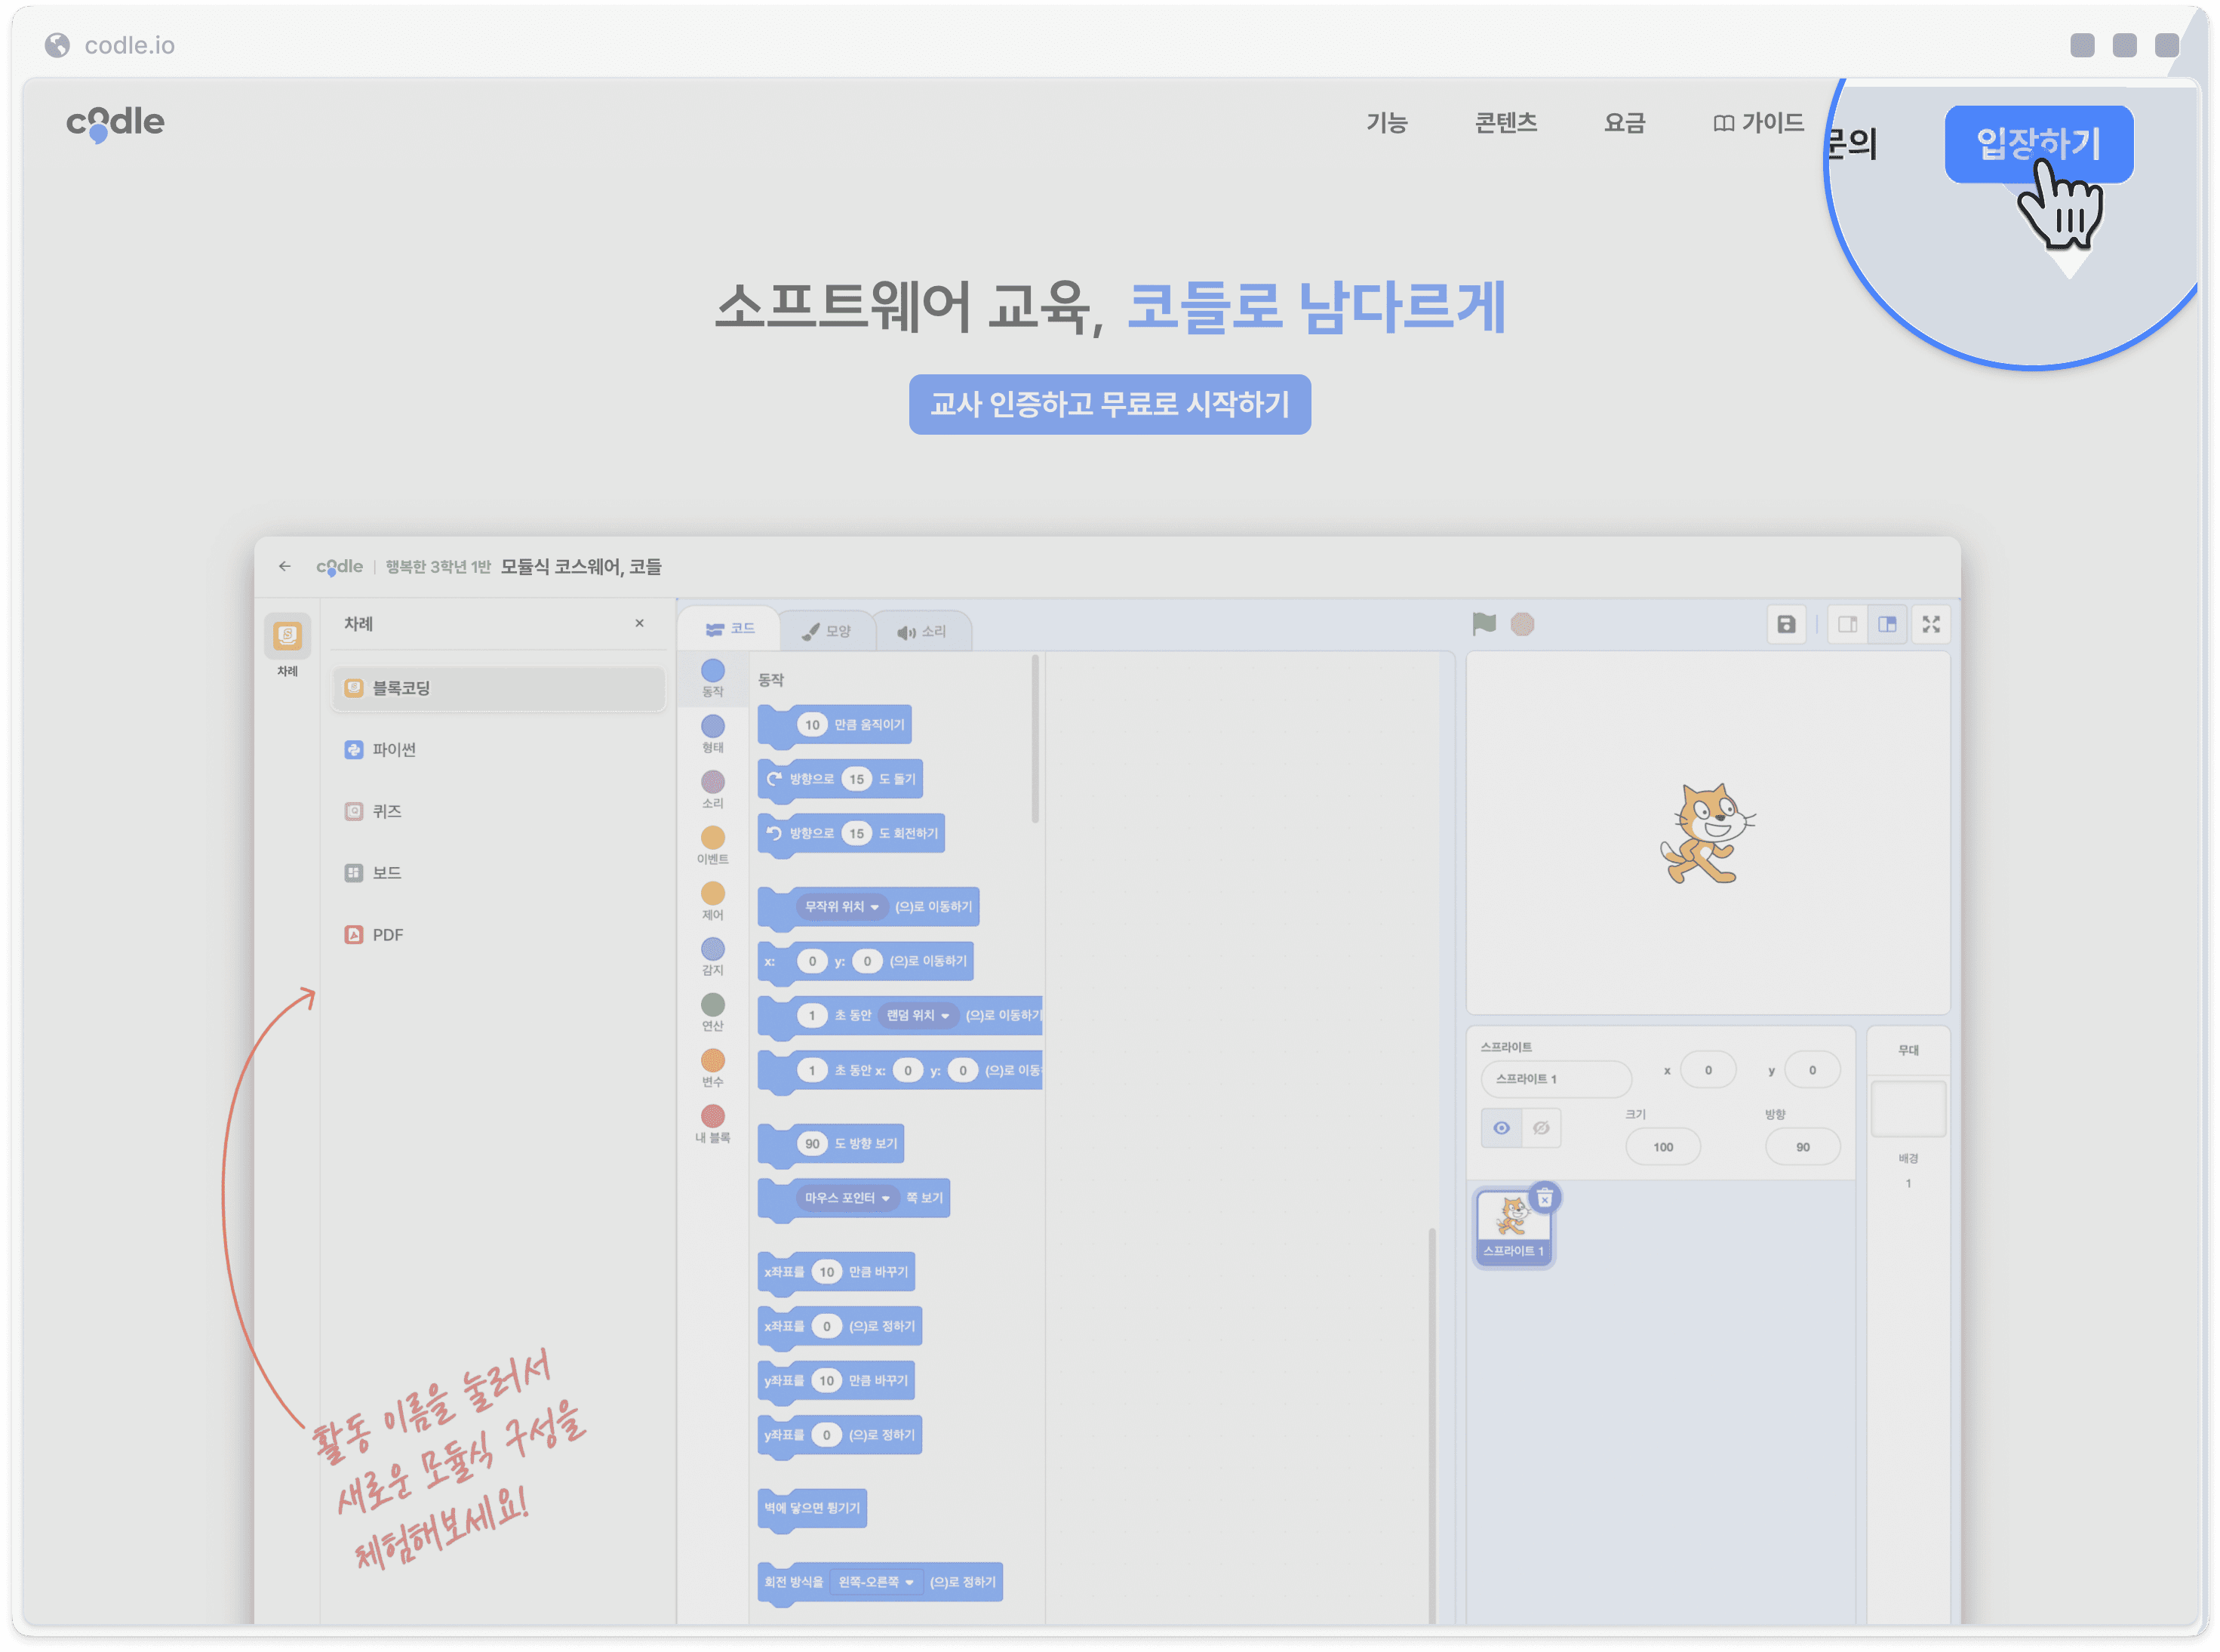The height and width of the screenshot is (1652, 2220).
Task: Open the 마우스 포인터 dropdown
Action: [846, 1197]
